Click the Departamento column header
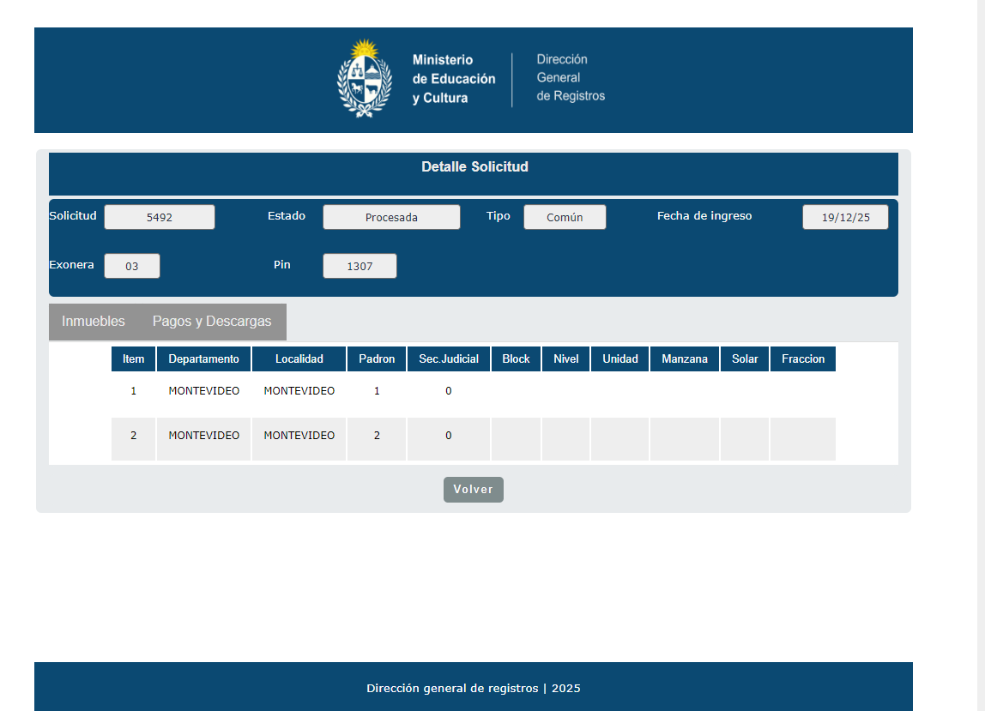The height and width of the screenshot is (711, 985). pyautogui.click(x=203, y=359)
